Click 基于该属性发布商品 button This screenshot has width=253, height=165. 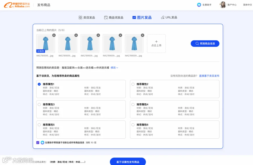coord(128,162)
